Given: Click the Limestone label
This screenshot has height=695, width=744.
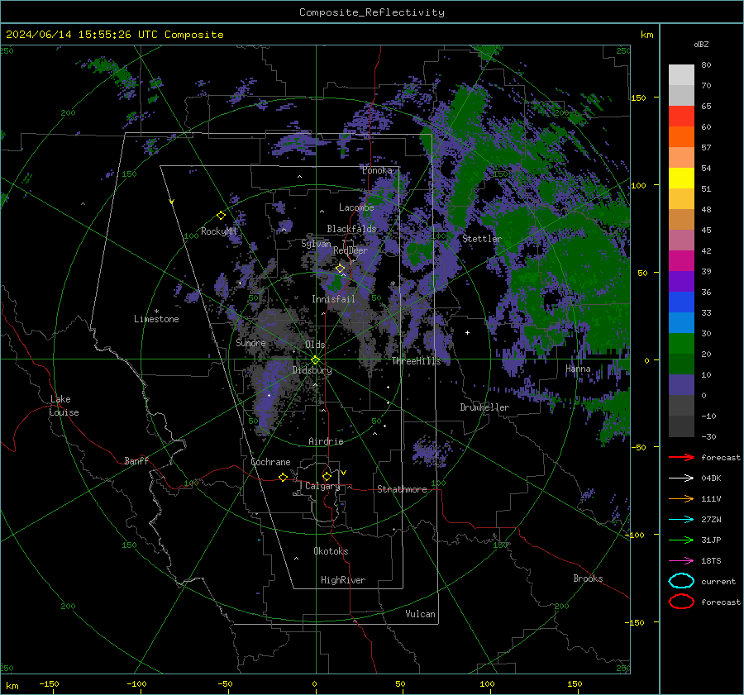Looking at the screenshot, I should point(156,319).
